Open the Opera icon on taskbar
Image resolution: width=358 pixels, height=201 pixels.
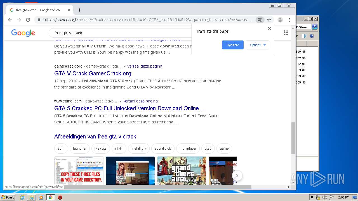tap(60, 197)
